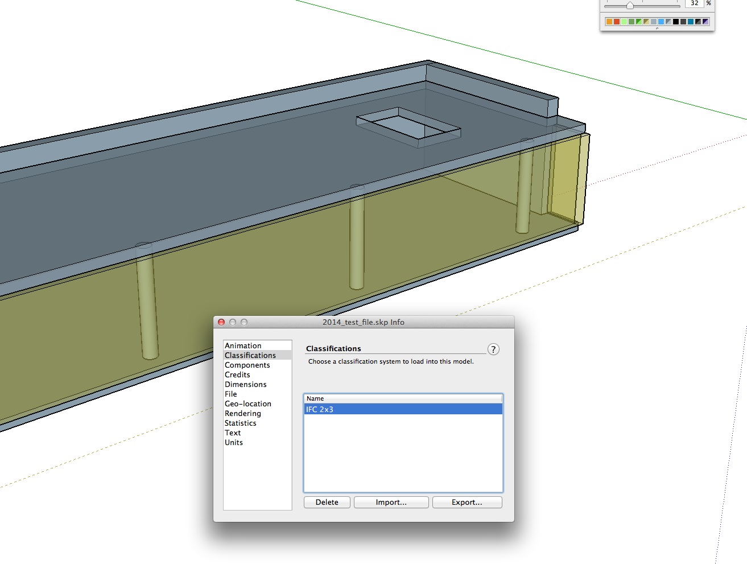
Task: Pick the red color swatch
Action: (617, 22)
